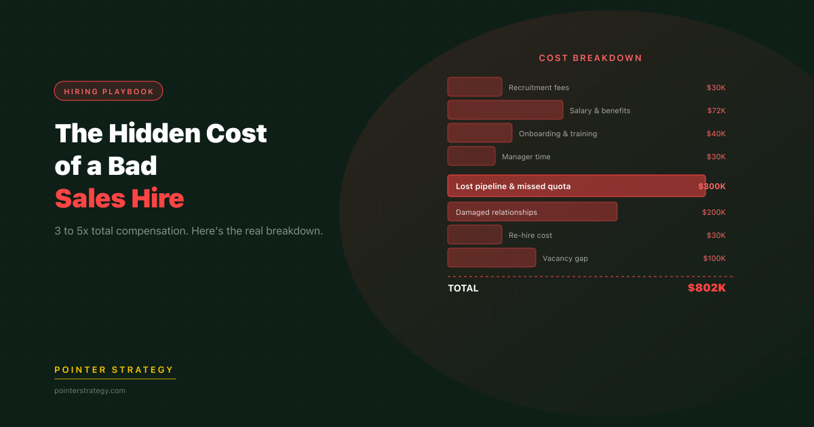
Task: Click the POINTER STRATEGY brand name
Action: point(114,369)
